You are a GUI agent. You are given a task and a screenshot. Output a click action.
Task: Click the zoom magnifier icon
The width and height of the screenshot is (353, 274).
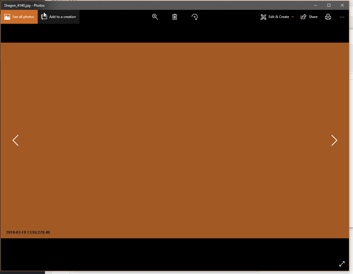click(155, 17)
